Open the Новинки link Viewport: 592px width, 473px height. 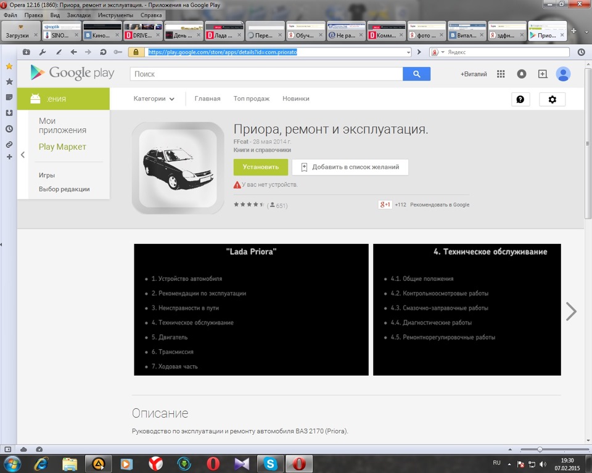point(295,99)
